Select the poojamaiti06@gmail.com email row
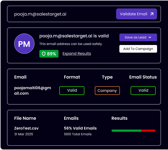The image size is (168, 150). [x=33, y=91]
